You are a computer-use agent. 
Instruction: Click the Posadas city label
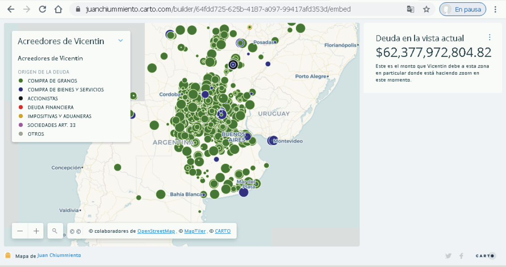(x=263, y=42)
